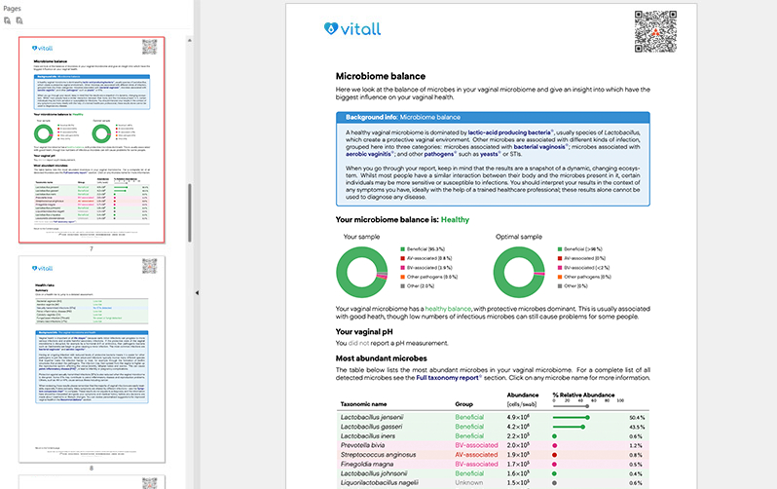The image size is (777, 489).
Task: Click the left thumbnail-size icon under Pages
Action: pyautogui.click(x=7, y=20)
